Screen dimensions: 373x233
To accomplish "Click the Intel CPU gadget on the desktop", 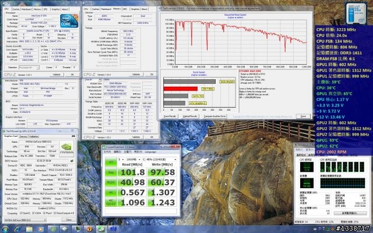I will click(x=356, y=13).
